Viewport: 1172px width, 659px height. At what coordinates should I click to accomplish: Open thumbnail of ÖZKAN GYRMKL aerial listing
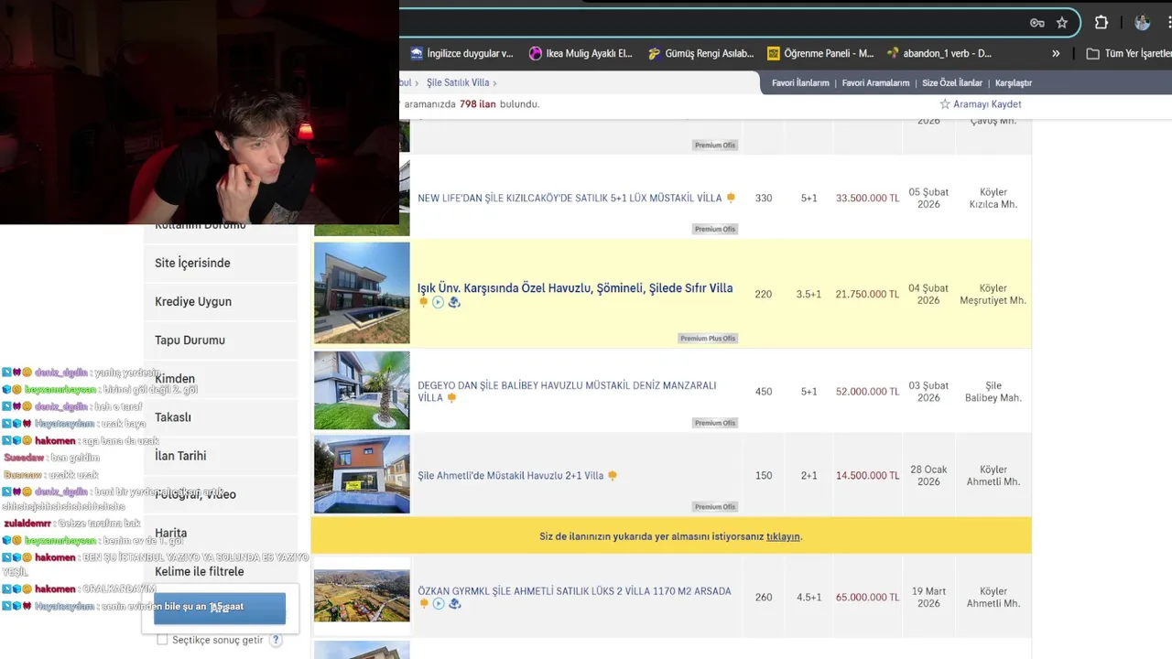pos(362,596)
